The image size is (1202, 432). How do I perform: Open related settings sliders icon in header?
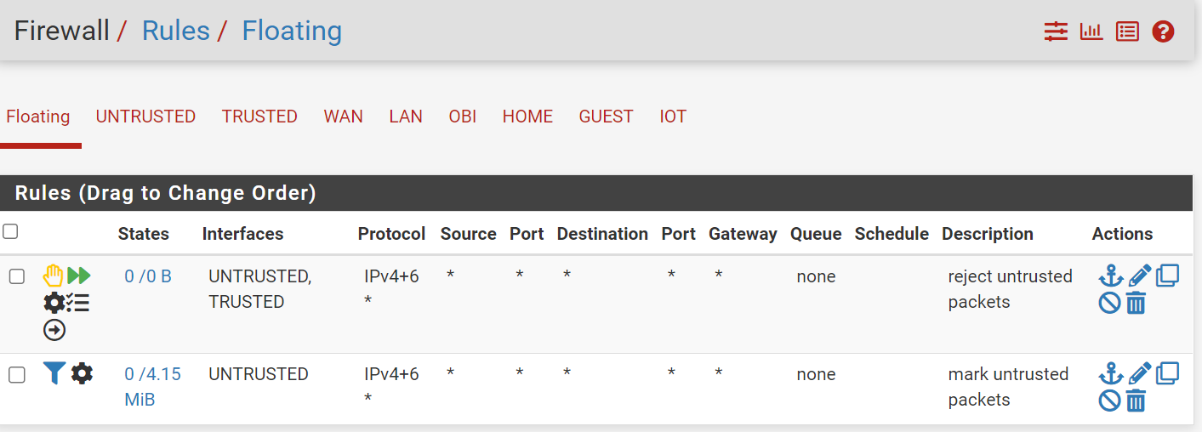click(1056, 32)
